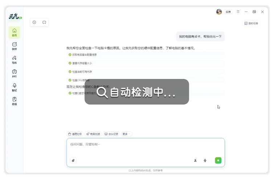Select the 智记 microphone sidebar icon
274x181 pixels.
(x=15, y=87)
